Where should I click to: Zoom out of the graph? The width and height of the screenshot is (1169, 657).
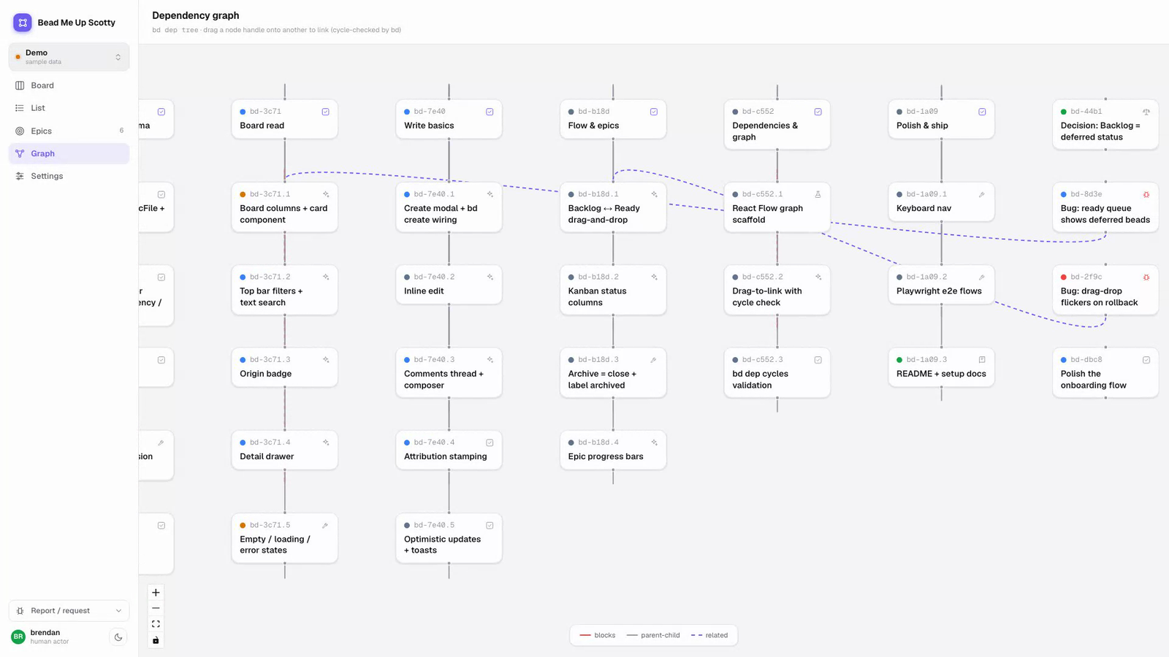click(x=156, y=608)
